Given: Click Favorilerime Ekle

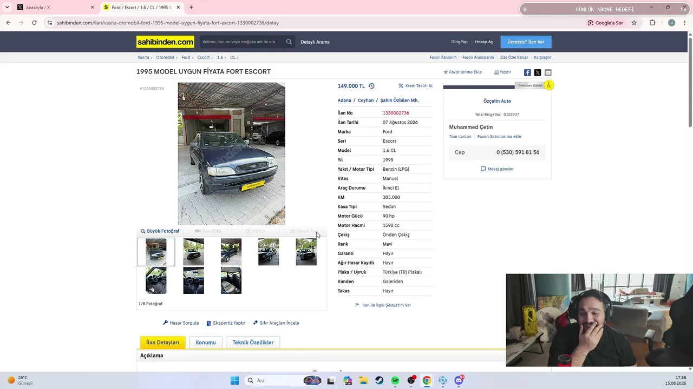Looking at the screenshot, I should pyautogui.click(x=462, y=72).
